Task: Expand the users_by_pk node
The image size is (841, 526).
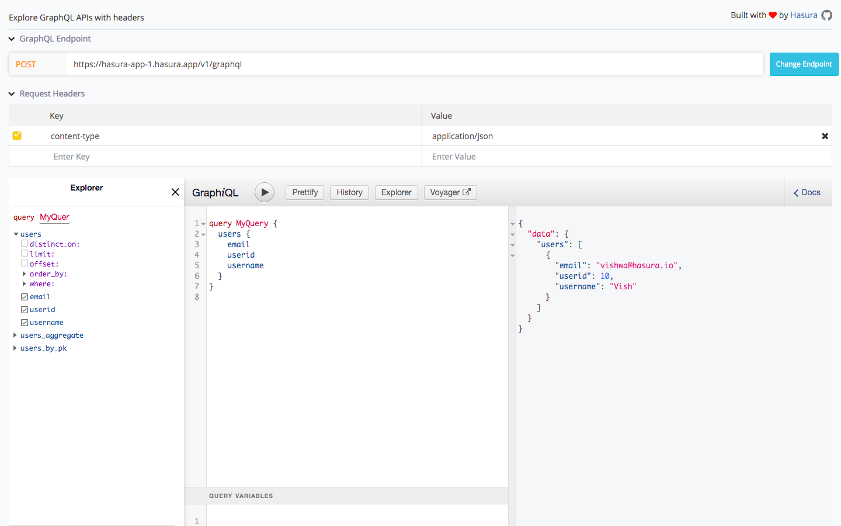Action: [15, 348]
